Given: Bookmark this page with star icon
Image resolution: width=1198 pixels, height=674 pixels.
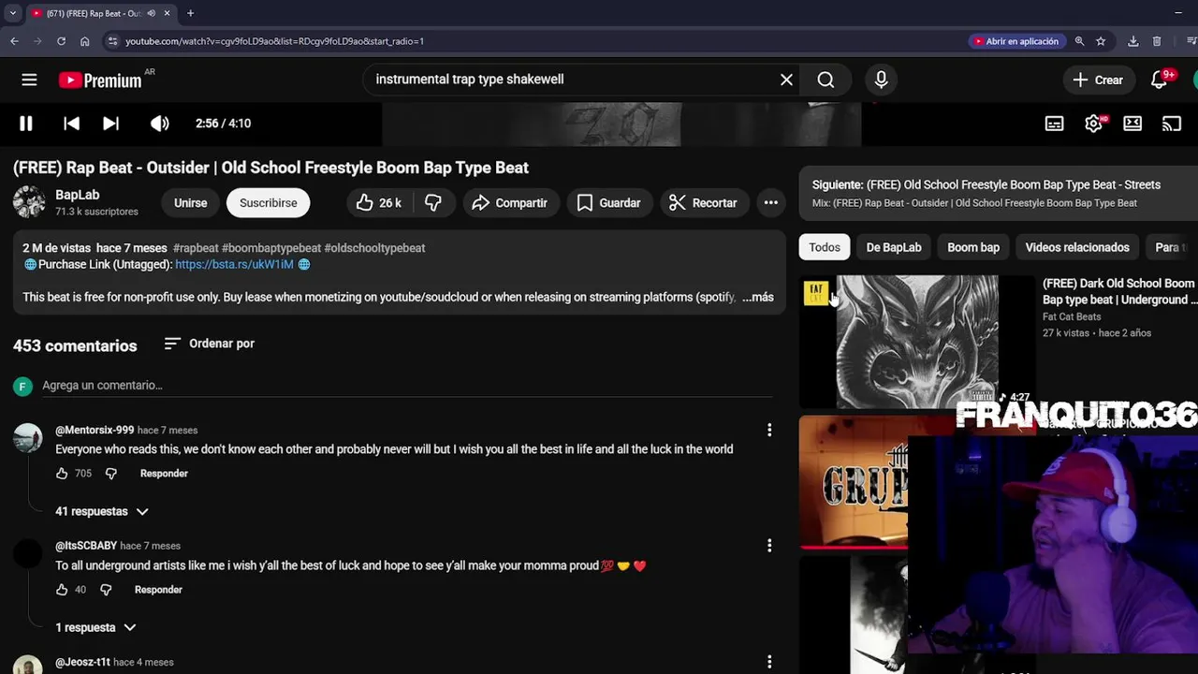Looking at the screenshot, I should (1101, 41).
